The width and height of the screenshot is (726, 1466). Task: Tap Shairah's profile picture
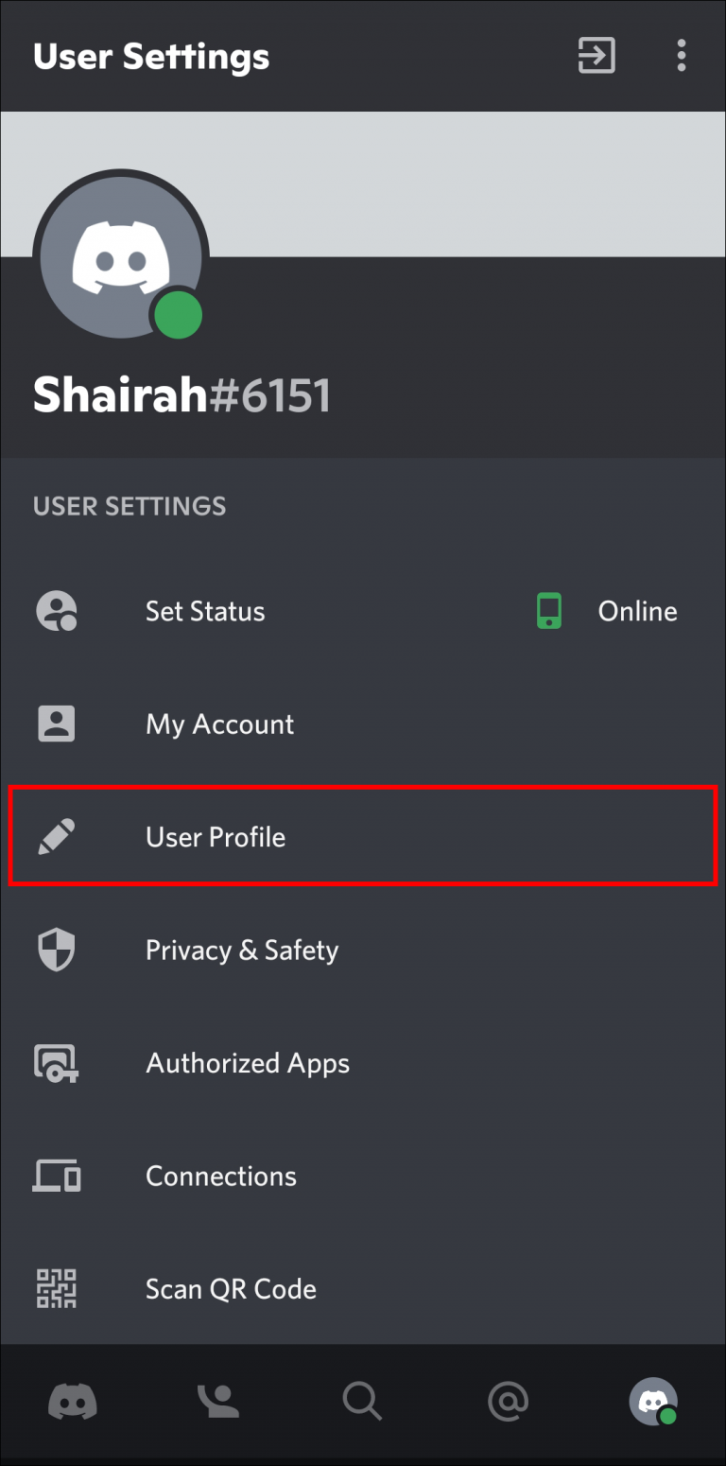pyautogui.click(x=120, y=253)
